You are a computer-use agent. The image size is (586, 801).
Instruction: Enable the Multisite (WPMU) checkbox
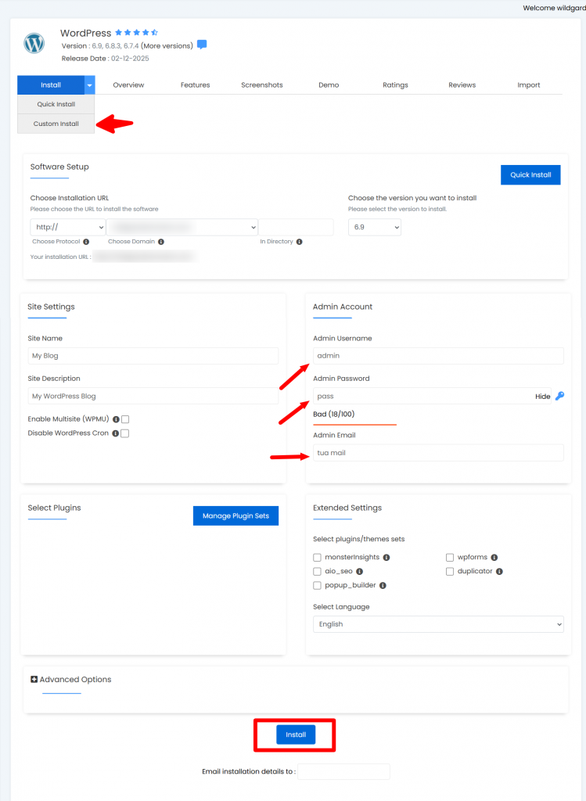coord(125,419)
